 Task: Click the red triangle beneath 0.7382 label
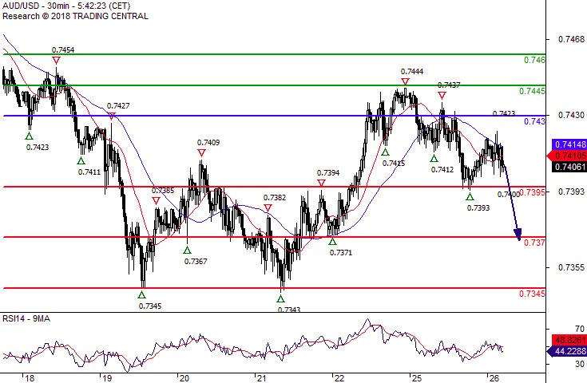point(268,208)
